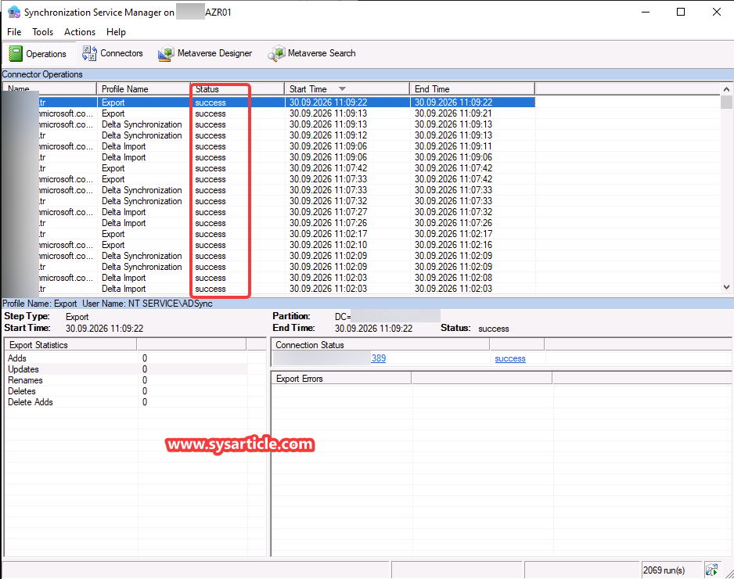Click the 389 connection link

tap(378, 358)
